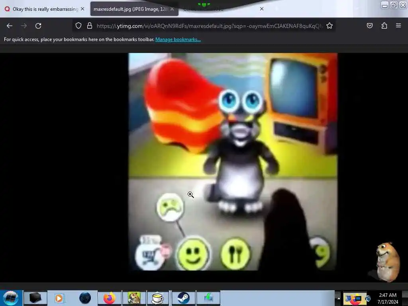Open the green arrow taskbar application
408x306 pixels.
[x=208, y=298]
